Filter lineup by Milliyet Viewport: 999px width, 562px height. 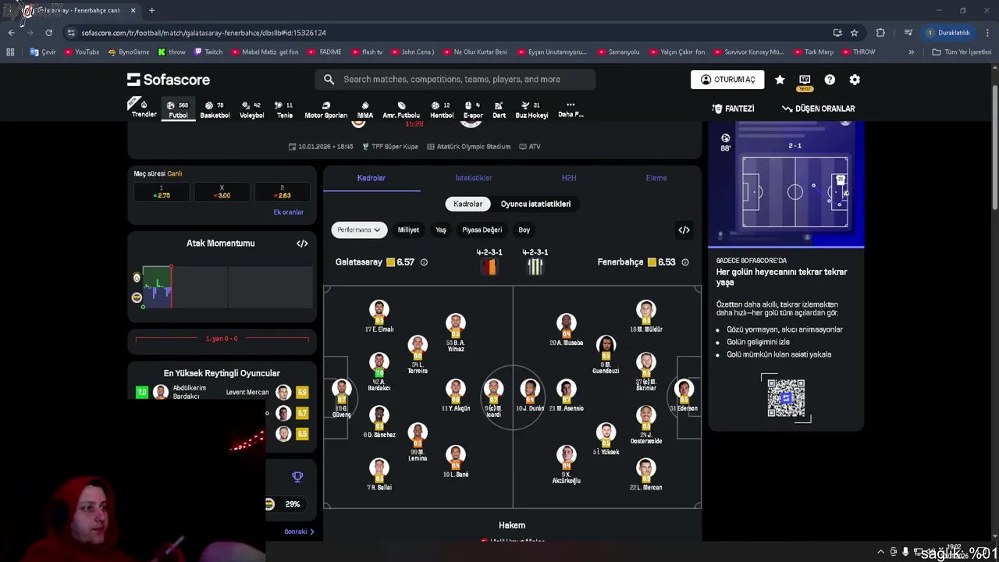point(408,229)
